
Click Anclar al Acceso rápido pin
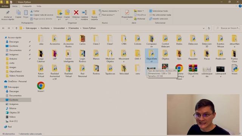8,15
